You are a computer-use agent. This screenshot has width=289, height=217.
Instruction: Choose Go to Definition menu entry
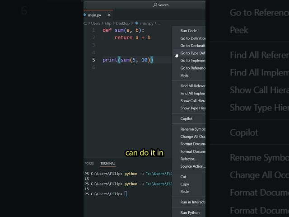click(189, 38)
